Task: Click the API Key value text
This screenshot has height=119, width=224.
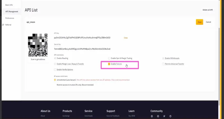Action: [x=82, y=38]
